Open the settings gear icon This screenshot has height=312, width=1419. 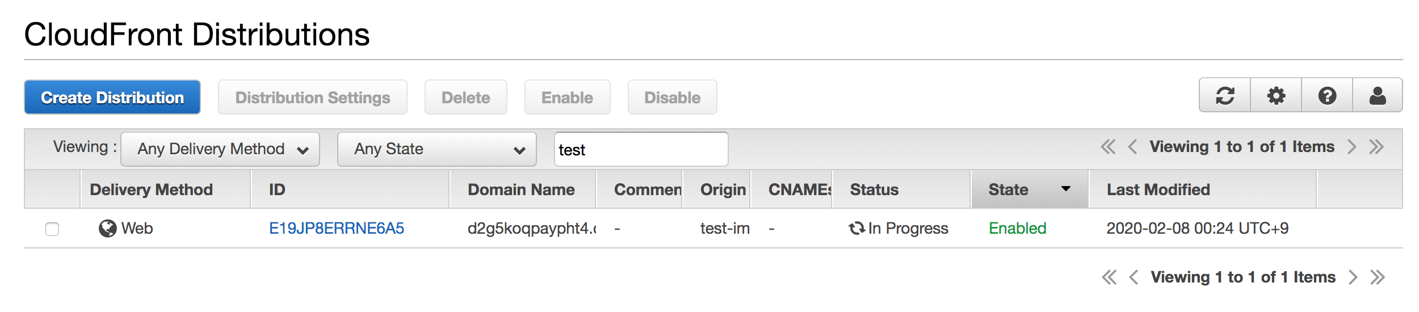tap(1276, 95)
